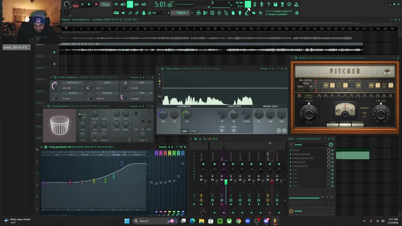402x226 pixels.
Task: Open Fruity Reeverb 2 Presets menu
Action: pos(134,106)
